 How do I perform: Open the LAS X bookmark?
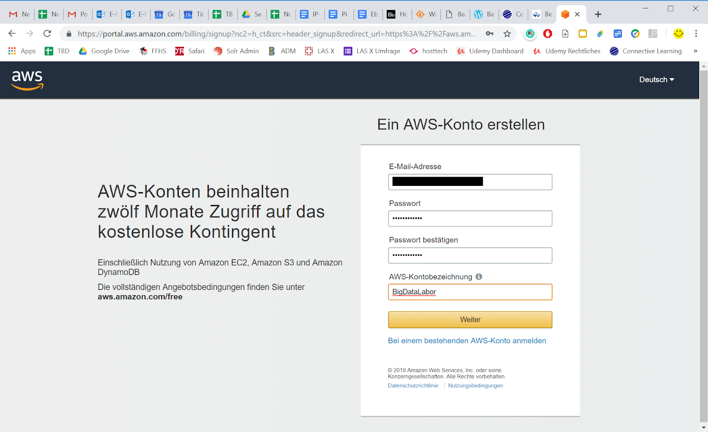(319, 51)
